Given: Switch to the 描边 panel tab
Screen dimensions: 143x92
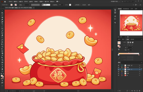Looking at the screenshot, I should click(123, 39).
